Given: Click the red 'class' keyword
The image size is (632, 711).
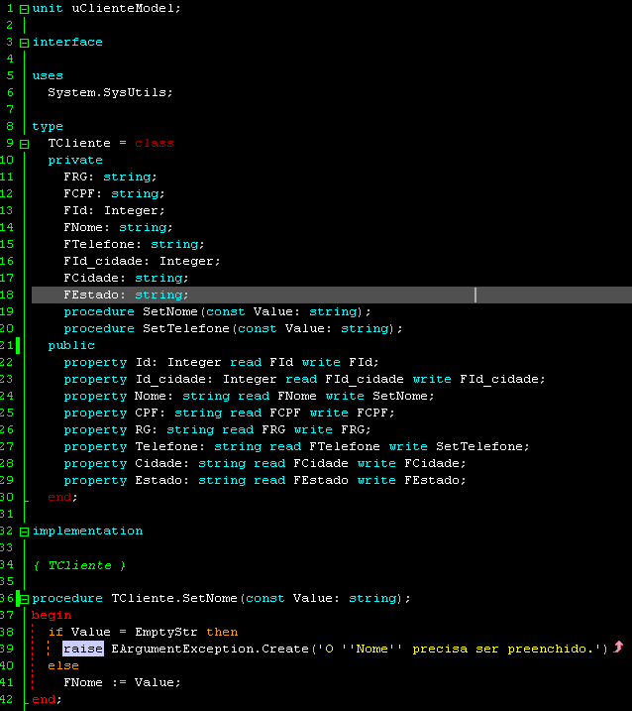Looking at the screenshot, I should 154,143.
